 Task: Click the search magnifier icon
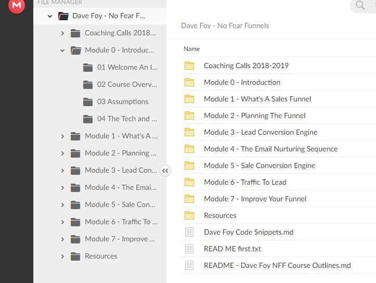[x=360, y=6]
